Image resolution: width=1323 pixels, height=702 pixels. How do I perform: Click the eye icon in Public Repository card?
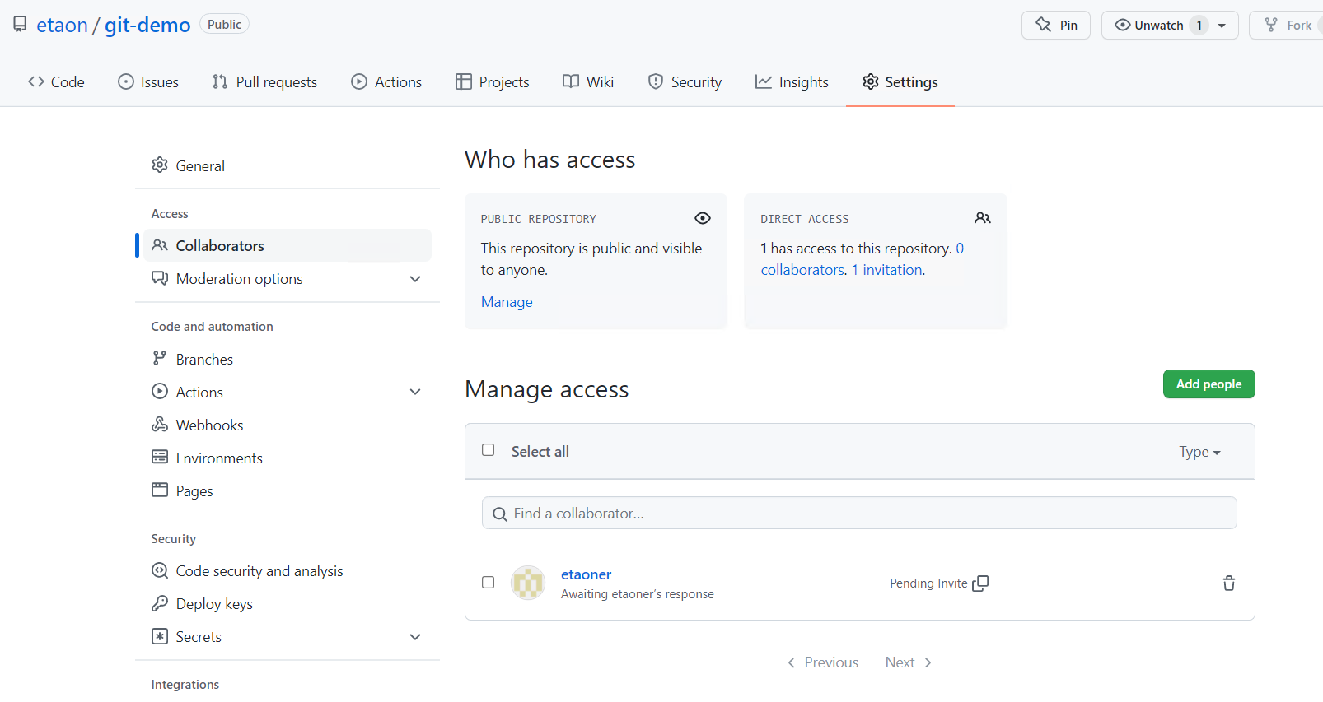[x=703, y=218]
